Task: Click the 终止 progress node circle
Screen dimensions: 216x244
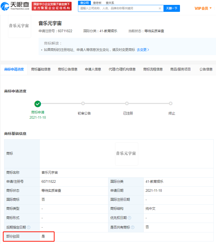Action: (171, 103)
